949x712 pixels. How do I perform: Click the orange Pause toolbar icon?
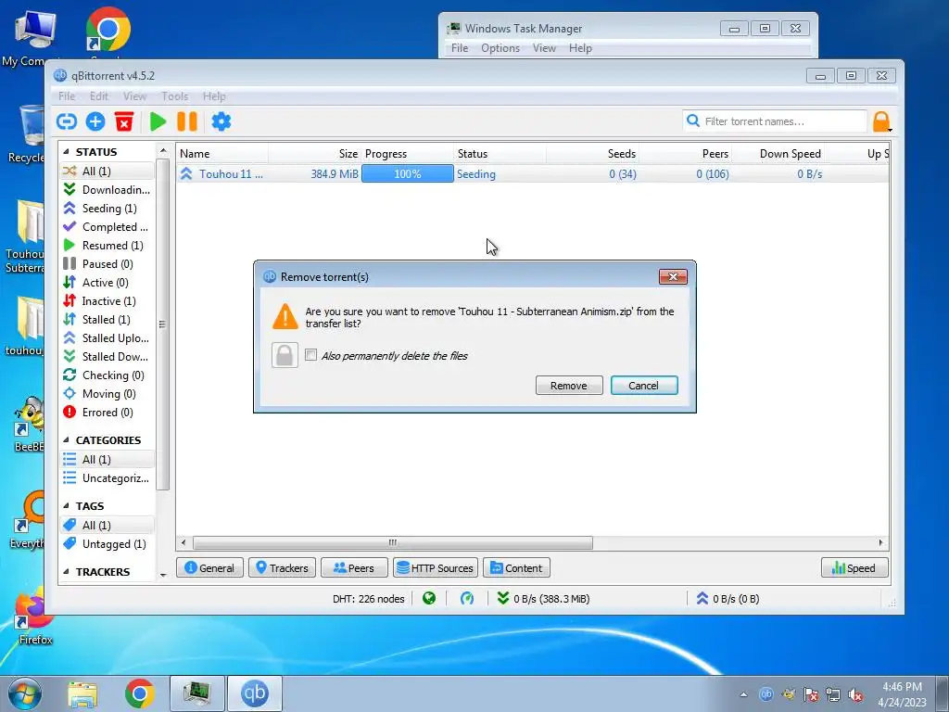click(187, 121)
